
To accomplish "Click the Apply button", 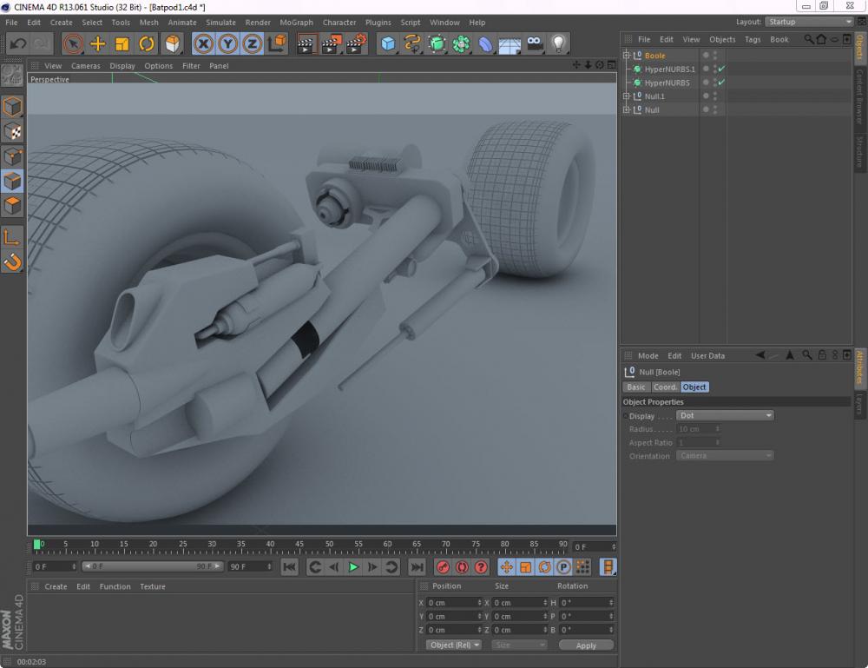I will (586, 645).
